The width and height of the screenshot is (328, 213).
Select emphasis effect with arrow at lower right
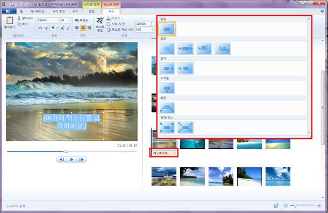click(223, 48)
